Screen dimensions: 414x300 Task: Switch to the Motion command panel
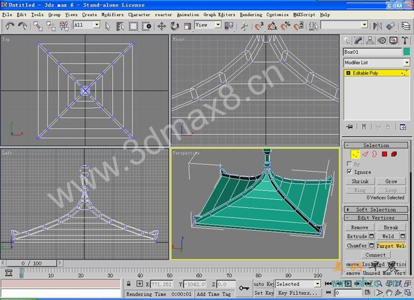[382, 40]
